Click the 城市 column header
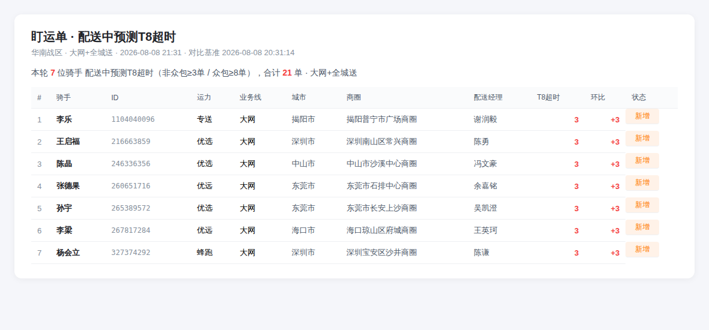This screenshot has height=330, width=709. point(299,98)
